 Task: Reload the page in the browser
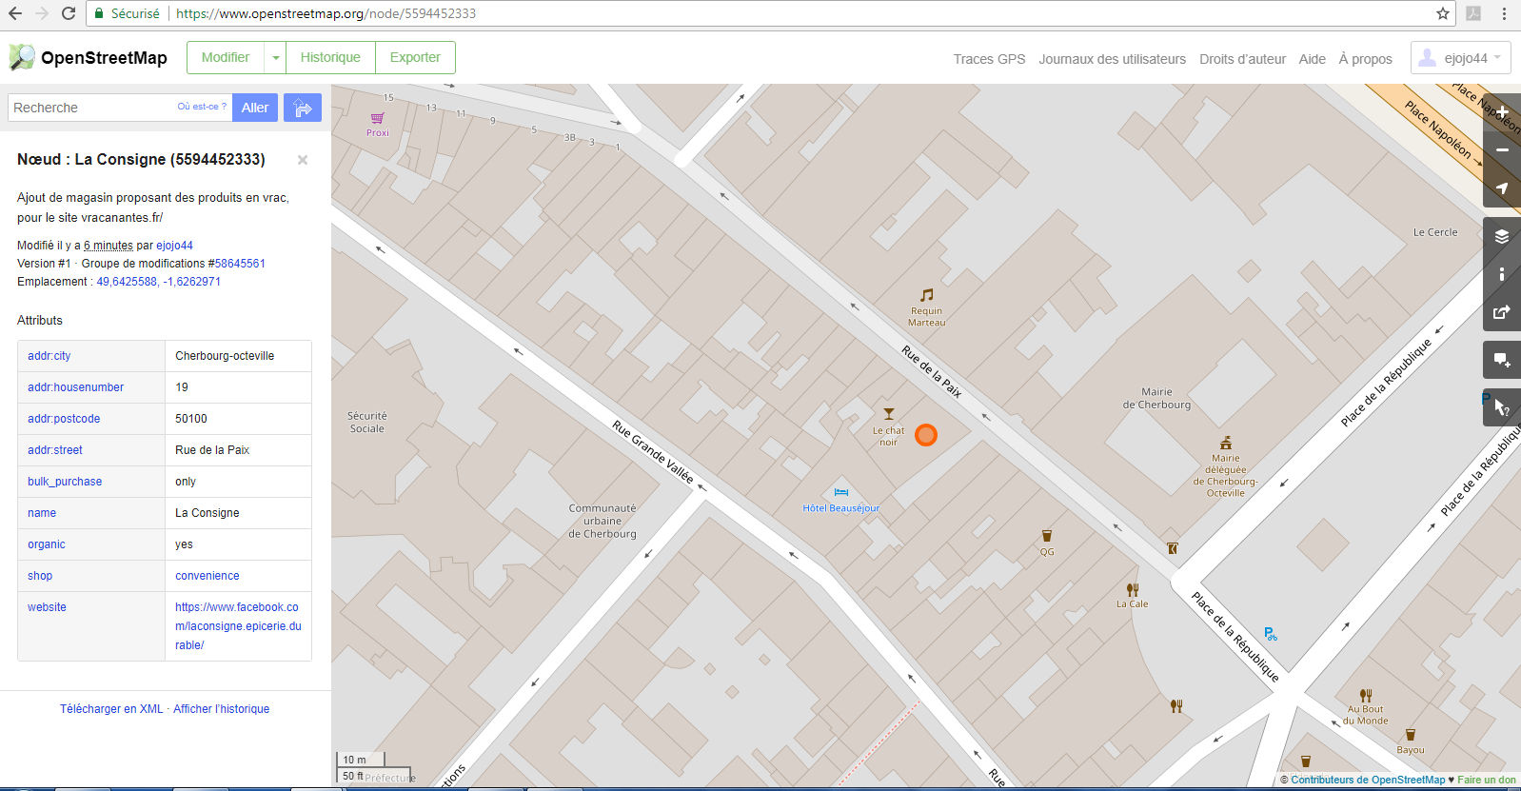[x=69, y=13]
